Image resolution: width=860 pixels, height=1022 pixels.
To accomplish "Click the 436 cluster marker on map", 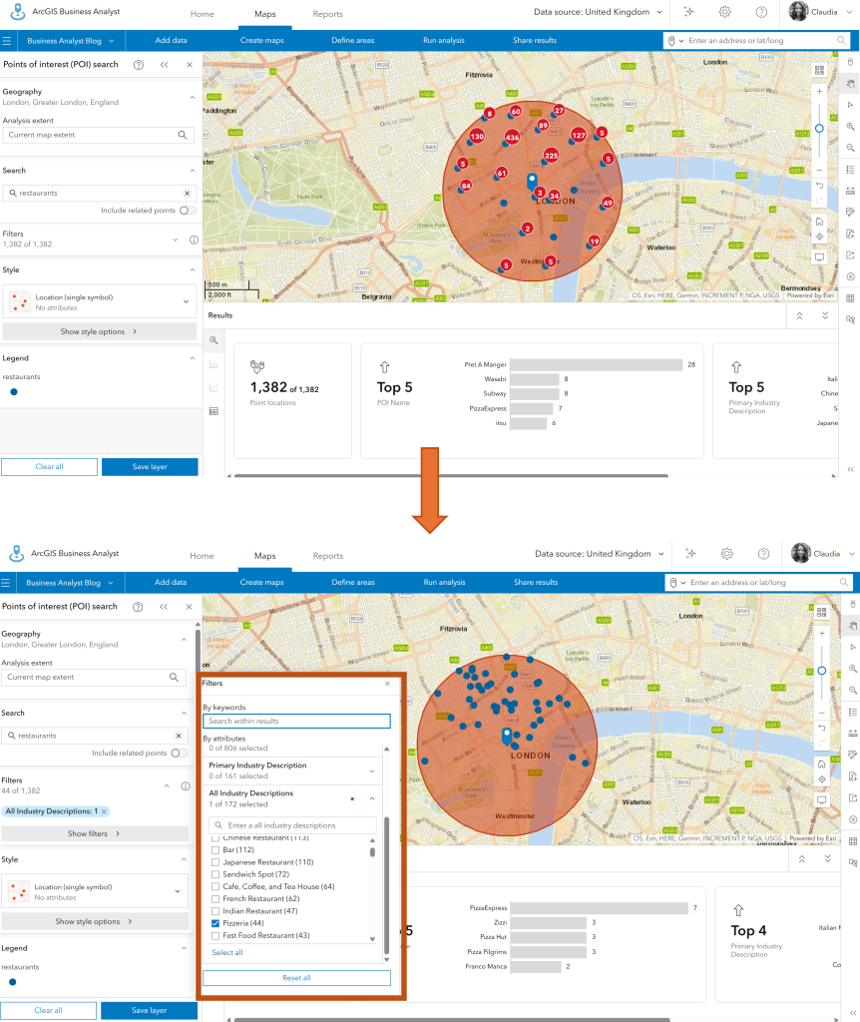I will pyautogui.click(x=512, y=137).
